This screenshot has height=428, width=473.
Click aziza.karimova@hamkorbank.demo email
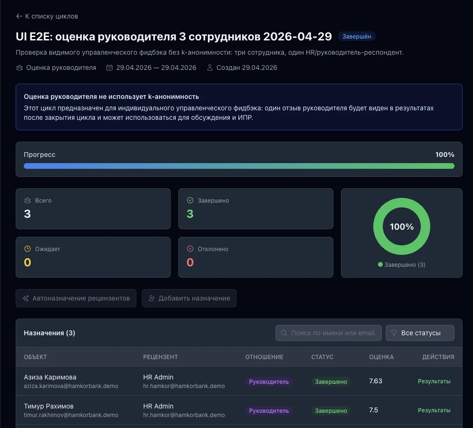(71, 386)
